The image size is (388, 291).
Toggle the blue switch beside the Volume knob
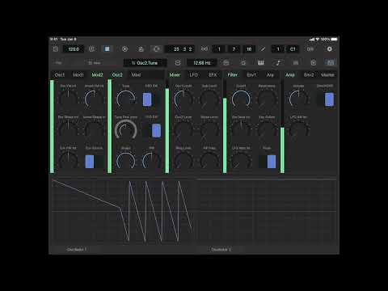point(325,99)
